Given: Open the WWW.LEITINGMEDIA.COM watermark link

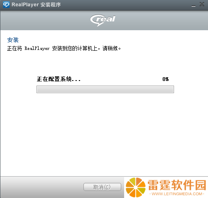Looking at the screenshot, I should [x=177, y=194].
